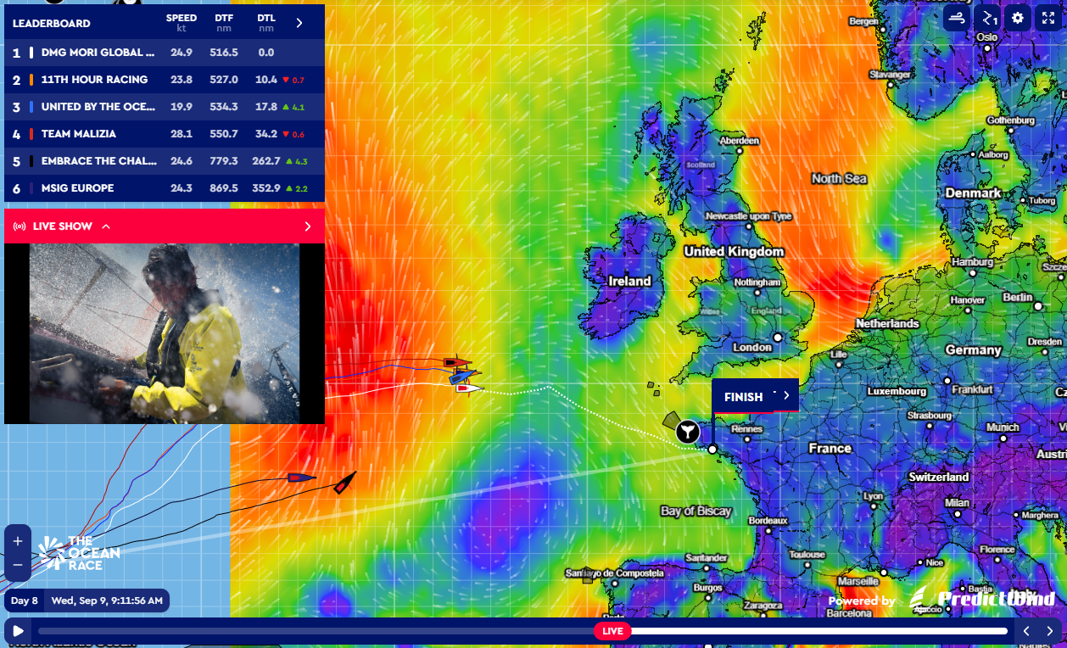Show more leaderboard columns
Image resolution: width=1067 pixels, height=648 pixels.
click(299, 23)
